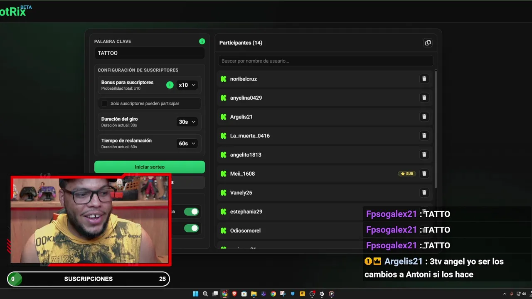Click the SUB star badge on Meii_1608
The height and width of the screenshot is (299, 532).
pos(407,174)
